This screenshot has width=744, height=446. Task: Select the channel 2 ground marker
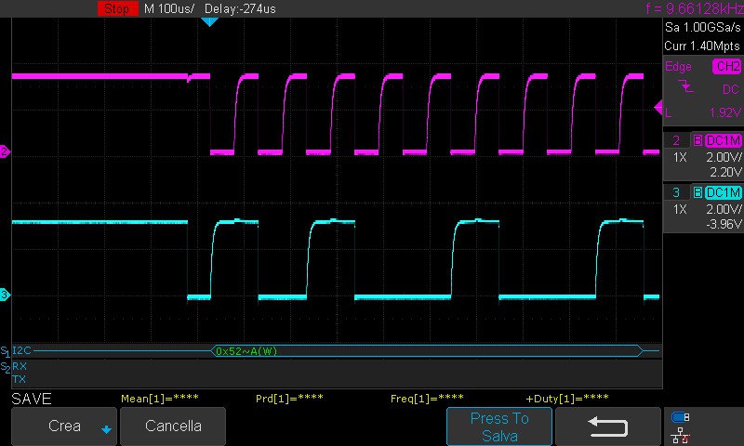click(5, 151)
